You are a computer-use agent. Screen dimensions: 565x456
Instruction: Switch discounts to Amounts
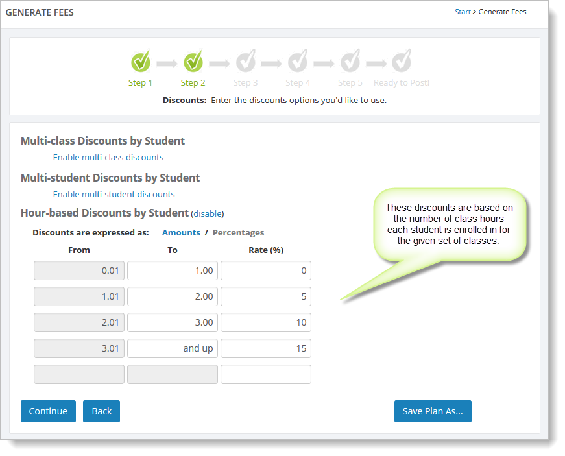181,233
